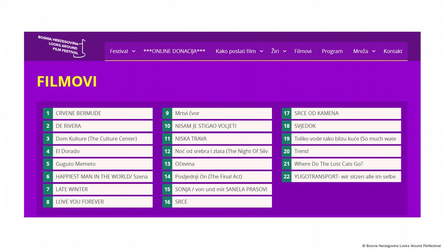Click number badge 1 beside CRVENE BERMUDE
Viewport: 444px width, 249px height.
coord(48,113)
